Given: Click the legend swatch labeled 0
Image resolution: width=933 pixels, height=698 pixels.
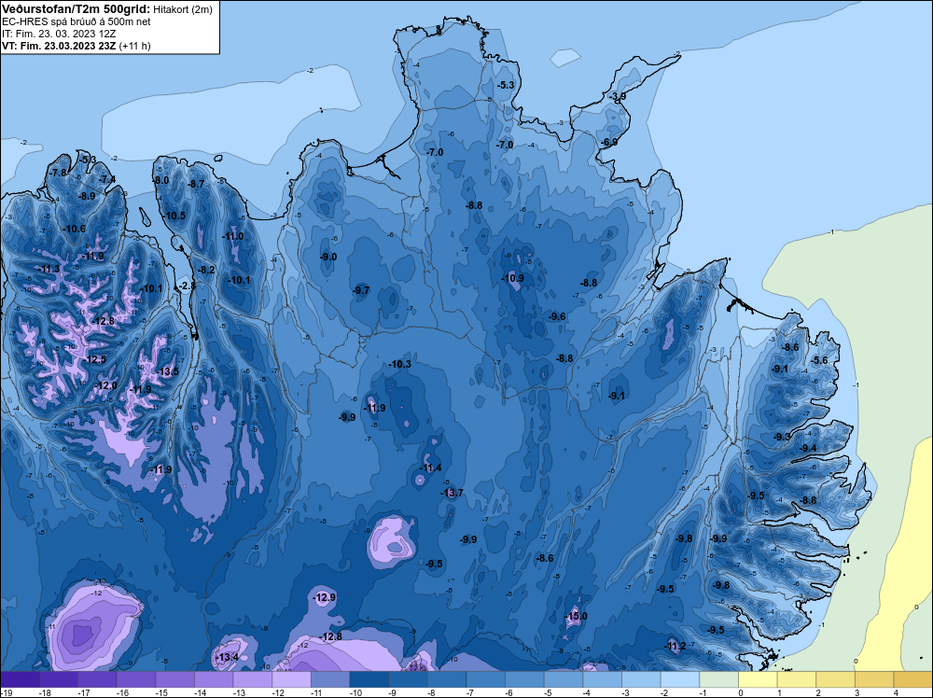Looking at the screenshot, I should pyautogui.click(x=758, y=679).
